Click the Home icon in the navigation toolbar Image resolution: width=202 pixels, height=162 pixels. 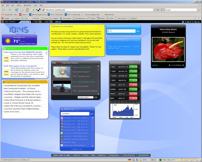pyautogui.click(x=27, y=10)
